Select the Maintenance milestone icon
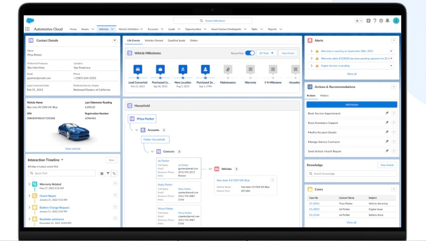Screen dimensions: 426x241 pyautogui.click(x=228, y=69)
